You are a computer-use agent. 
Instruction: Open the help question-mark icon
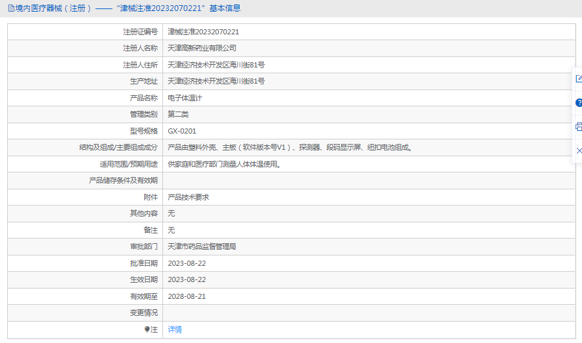[579, 102]
